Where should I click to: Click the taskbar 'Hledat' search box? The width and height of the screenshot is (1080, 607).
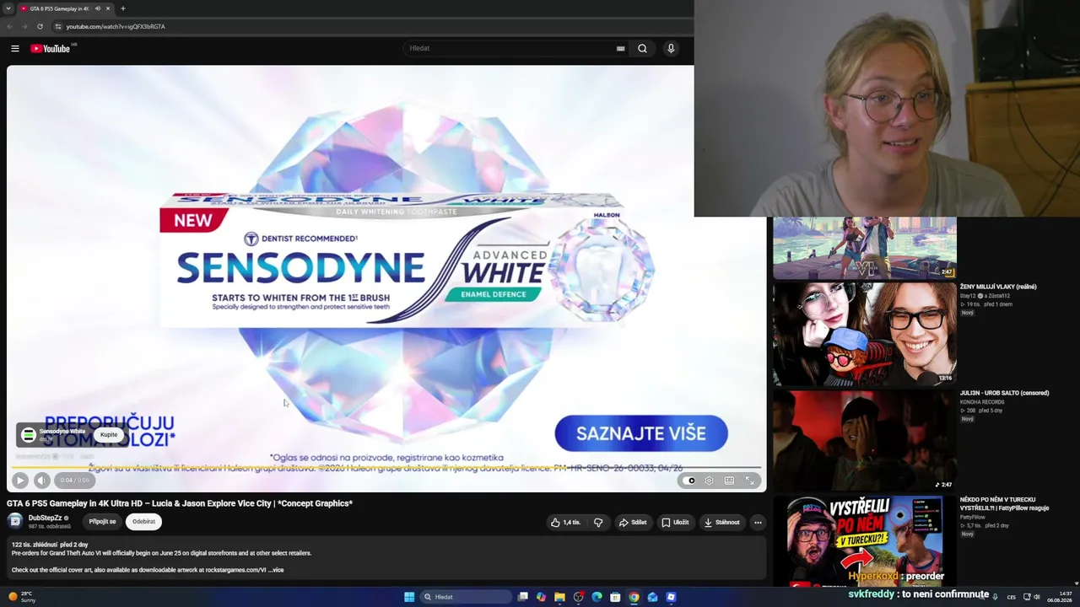pyautogui.click(x=466, y=597)
